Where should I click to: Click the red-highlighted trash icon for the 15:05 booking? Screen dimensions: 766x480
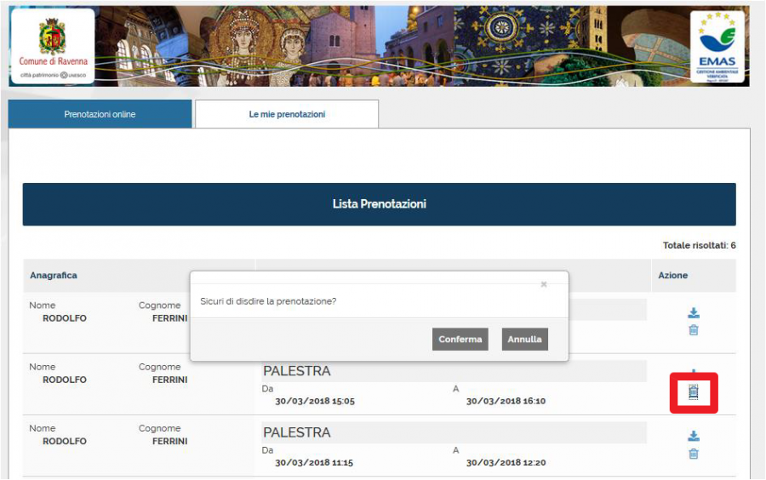click(x=694, y=392)
